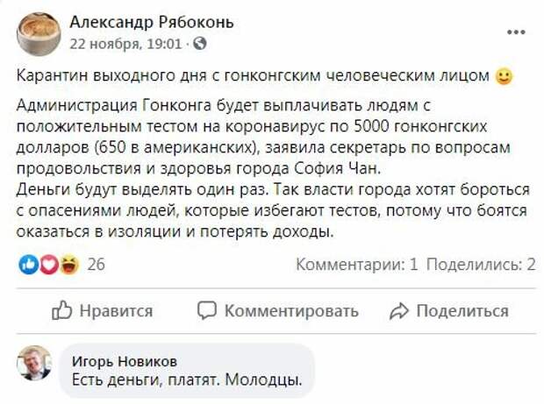544x404 pixels.
Task: Click the smiley emoji in post headline
Action: pos(504,77)
